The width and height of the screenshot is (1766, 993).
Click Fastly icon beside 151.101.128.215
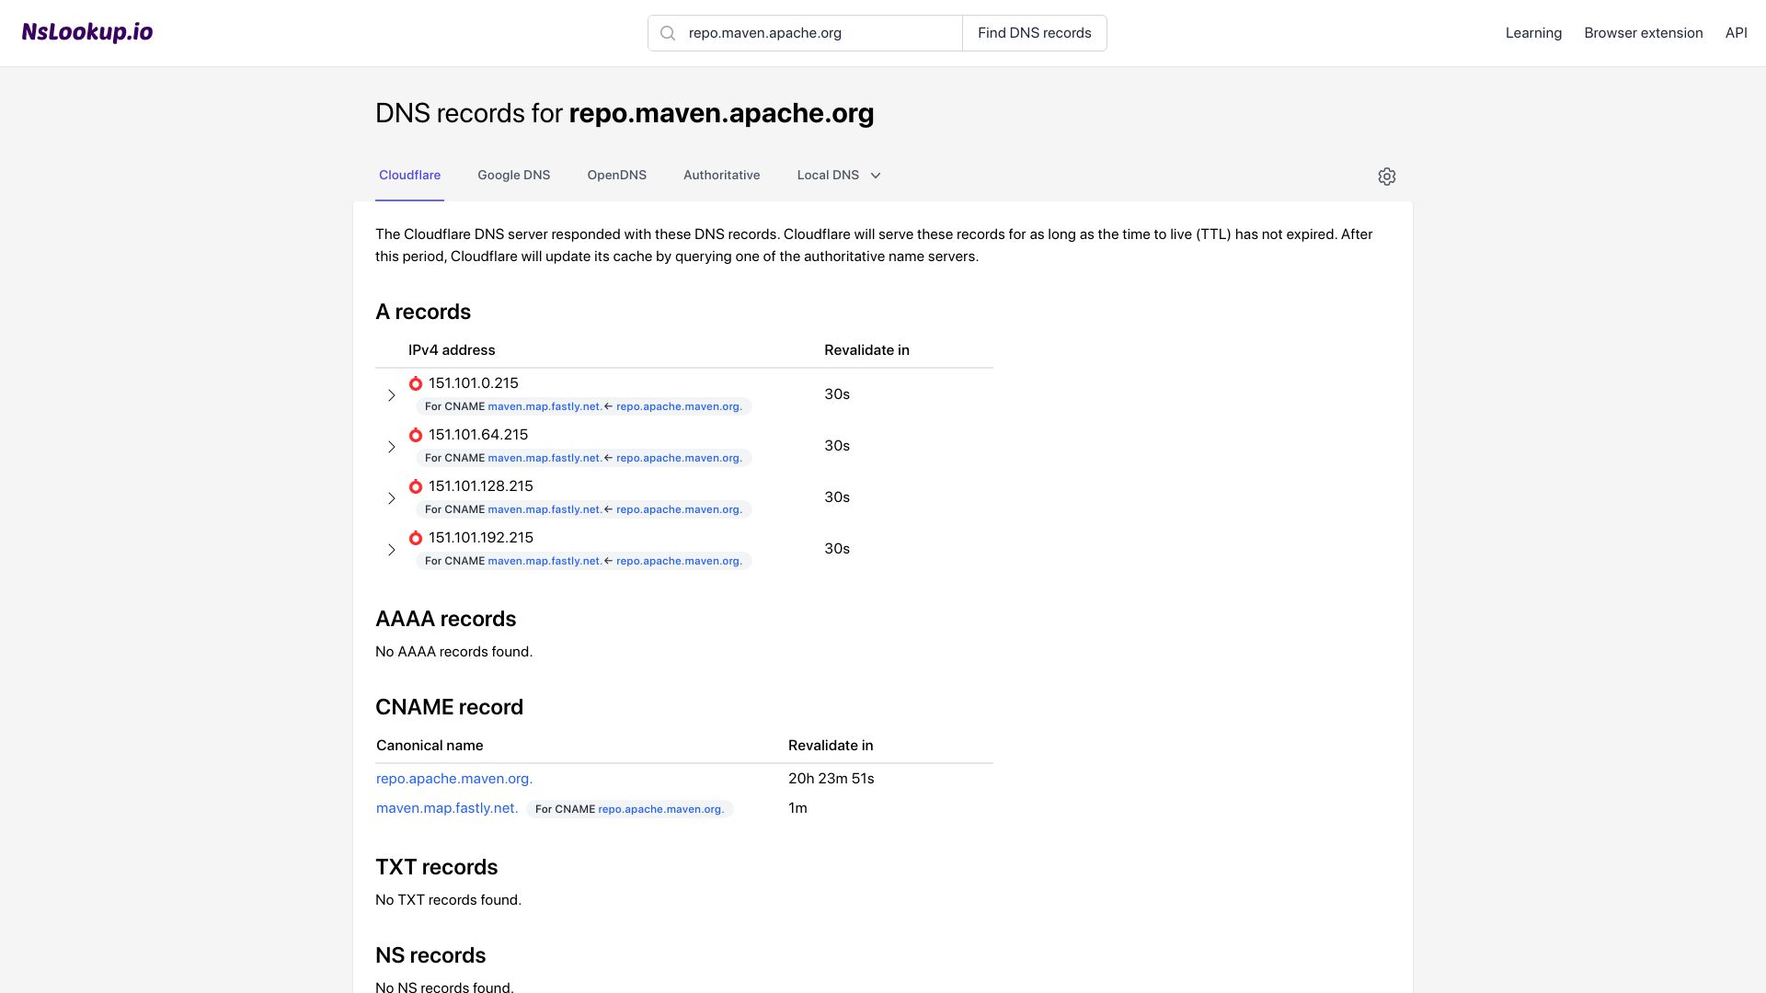click(416, 486)
